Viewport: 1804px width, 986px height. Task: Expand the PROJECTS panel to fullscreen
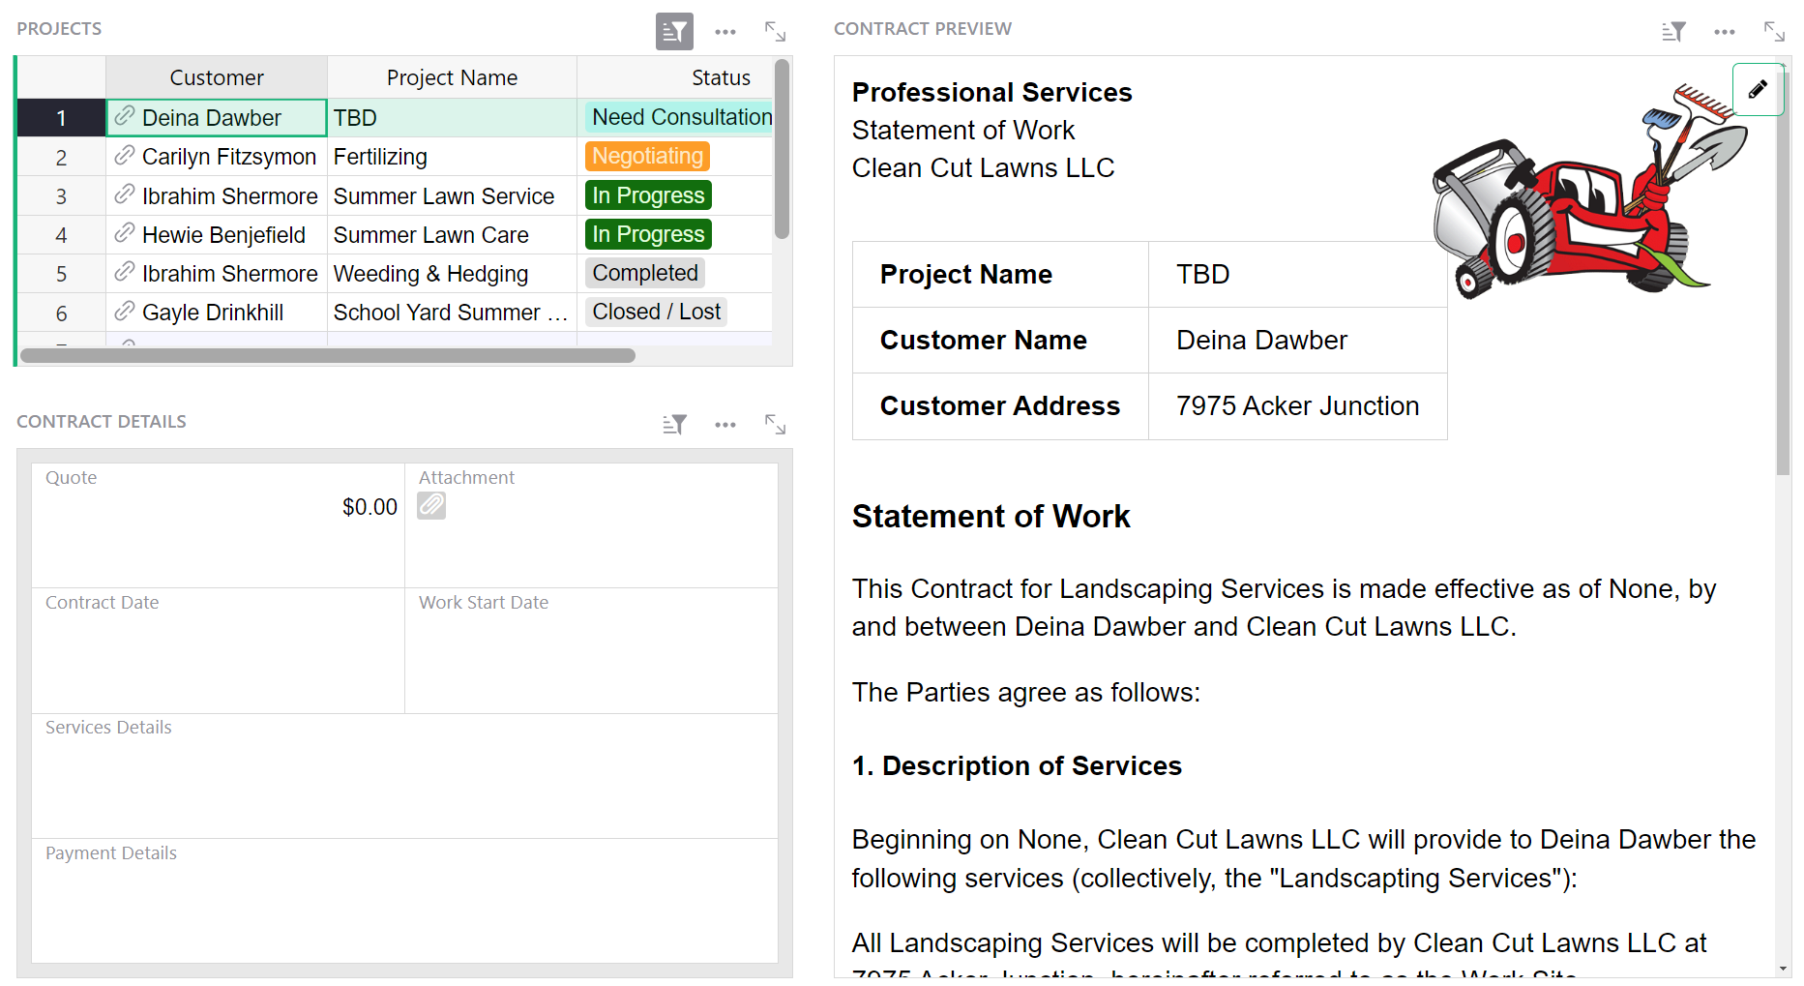(x=775, y=31)
